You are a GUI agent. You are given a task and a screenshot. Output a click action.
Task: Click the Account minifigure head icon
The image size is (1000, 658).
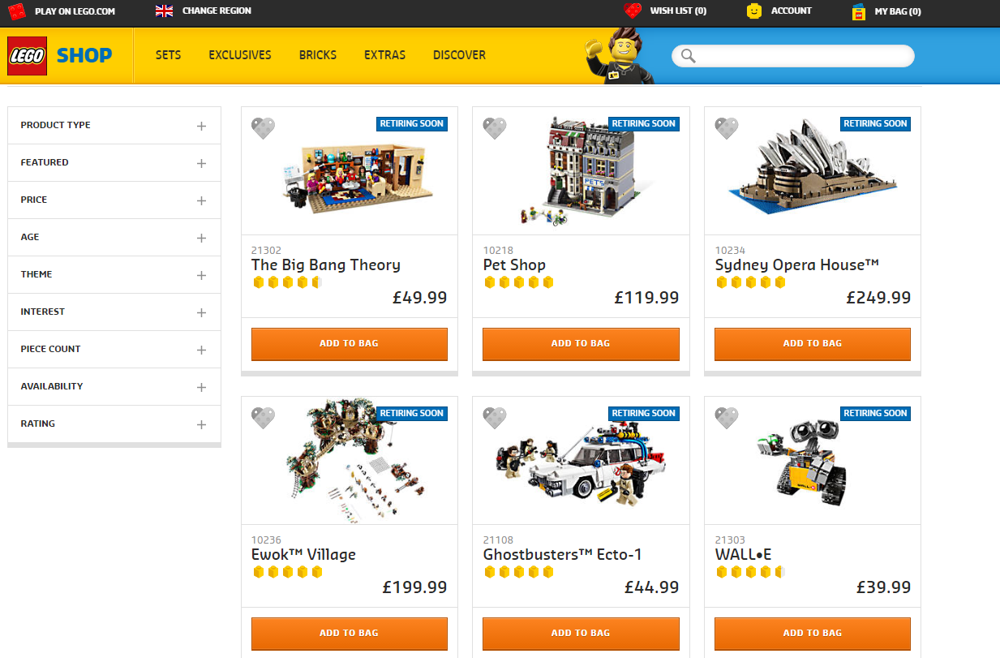coord(754,11)
